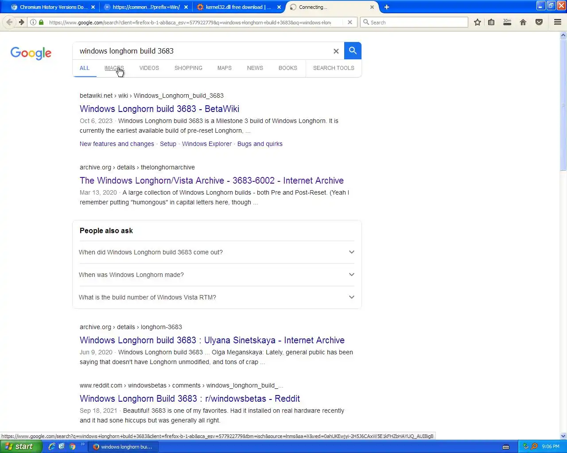Click the Firefox toolbar Search box
This screenshot has width=567, height=453.
414,22
